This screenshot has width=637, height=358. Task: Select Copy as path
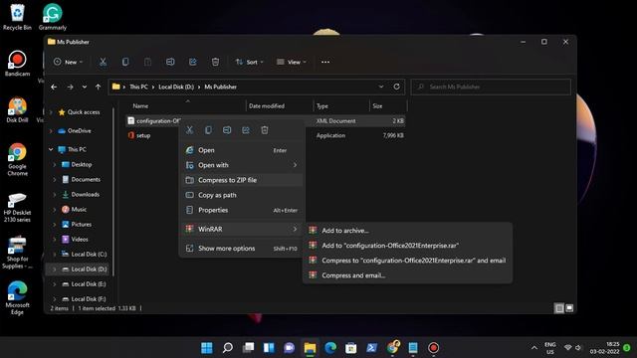click(x=242, y=195)
